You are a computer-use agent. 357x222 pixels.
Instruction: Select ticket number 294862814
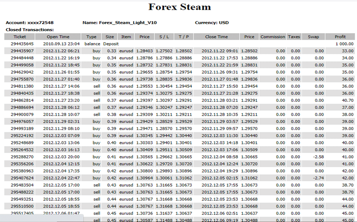pyautogui.click(x=22, y=100)
